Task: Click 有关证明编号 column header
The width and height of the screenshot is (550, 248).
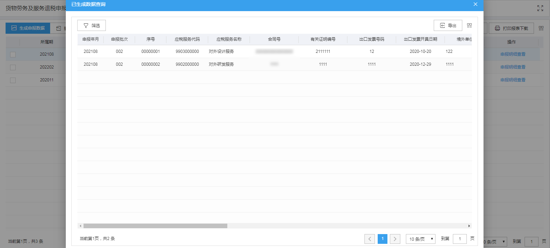Action: (323, 39)
